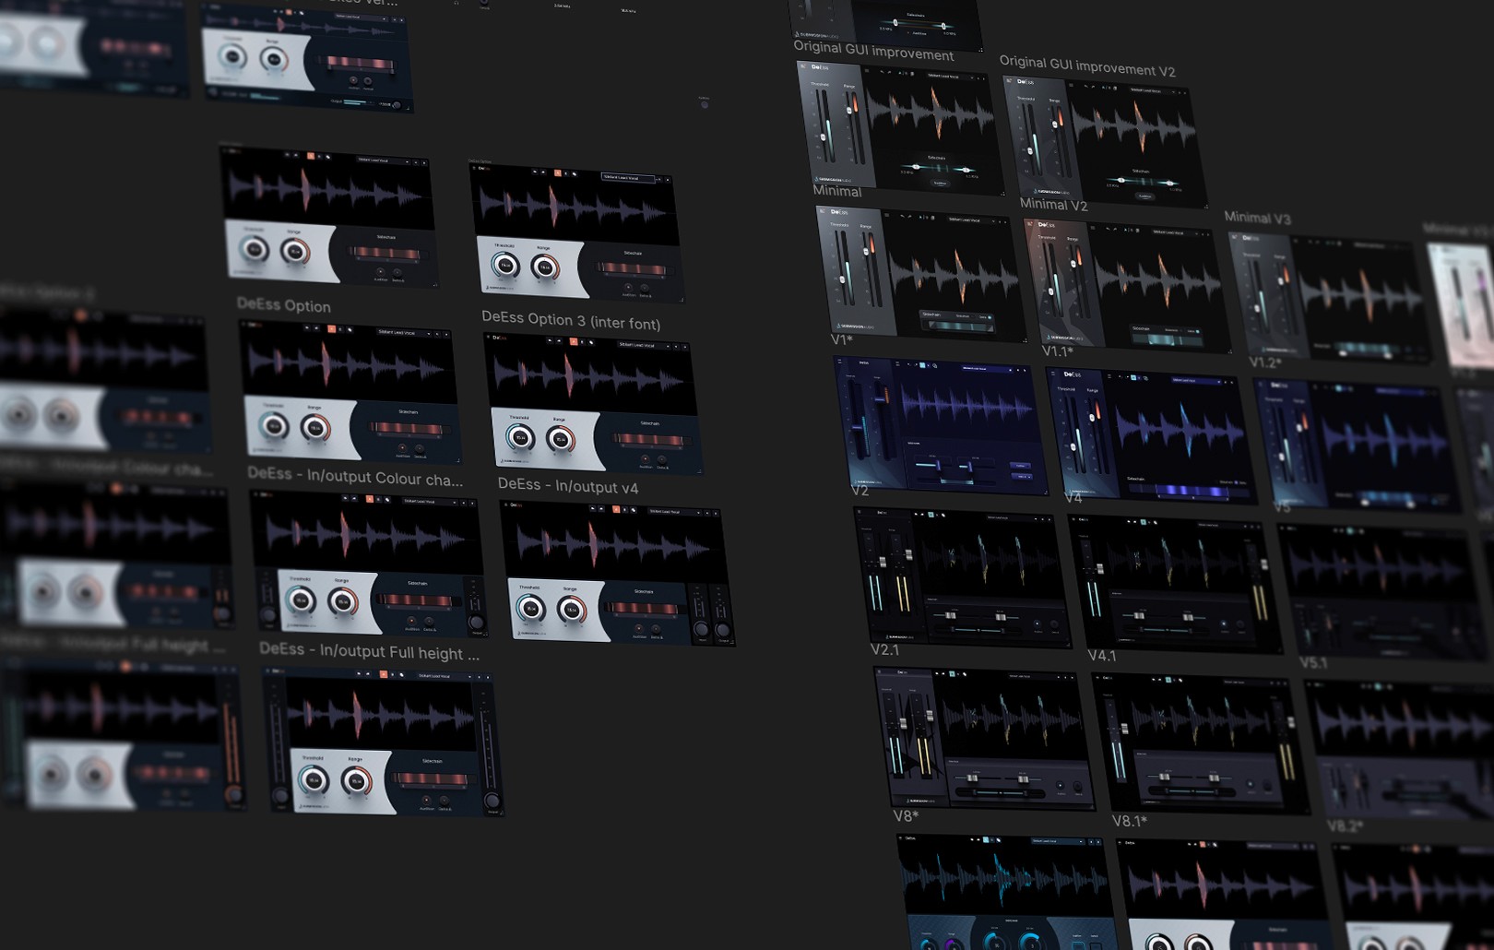
Task: Click the Range slider handle in the Minimal V2 frame
Action: (x=1073, y=264)
